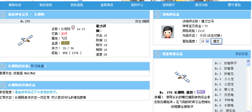Select No.10 绿毛虫 in the Pokedex list

[x=225, y=111]
